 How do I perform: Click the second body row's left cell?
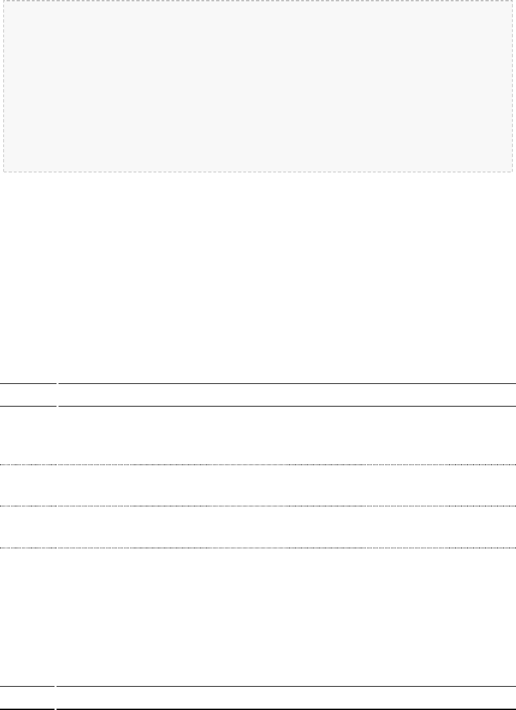pyautogui.click(x=28, y=485)
